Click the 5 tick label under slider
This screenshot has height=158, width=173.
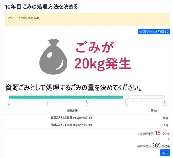48,104
